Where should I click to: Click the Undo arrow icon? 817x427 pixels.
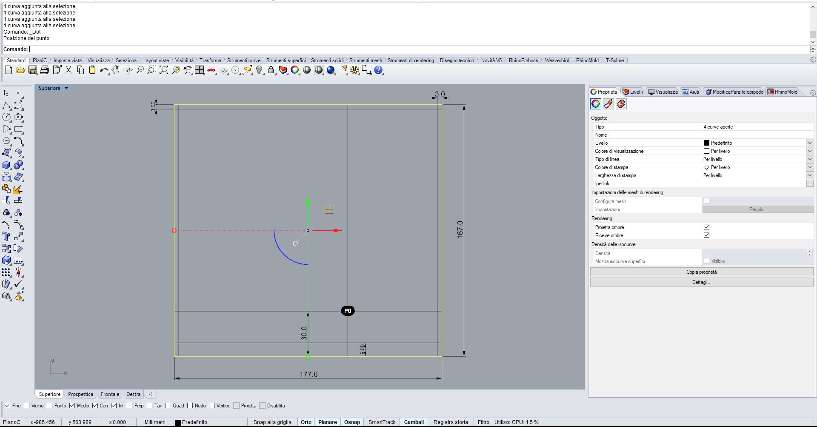click(x=104, y=70)
